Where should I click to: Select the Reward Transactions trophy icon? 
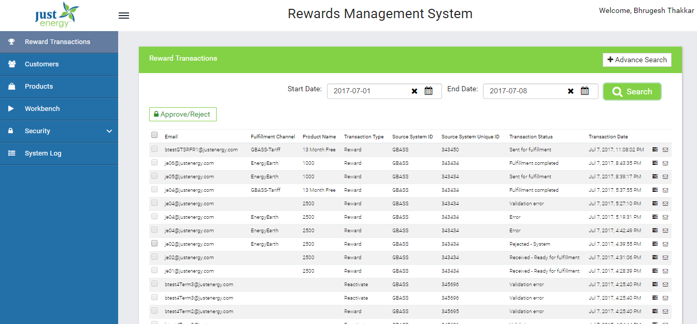[11, 41]
